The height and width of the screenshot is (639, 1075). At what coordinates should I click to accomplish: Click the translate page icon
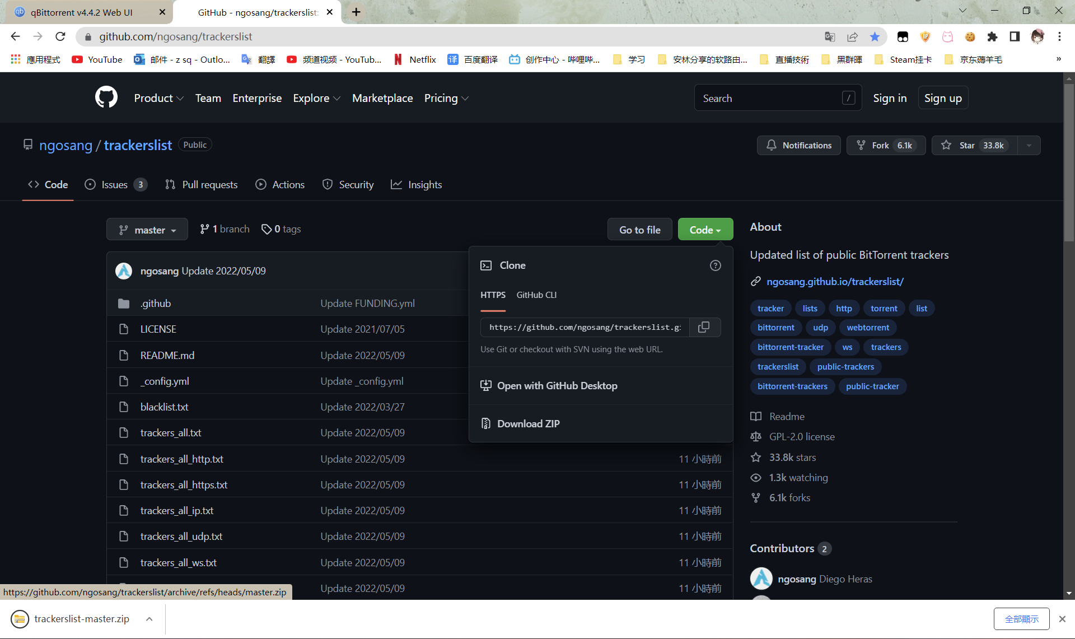pos(830,36)
